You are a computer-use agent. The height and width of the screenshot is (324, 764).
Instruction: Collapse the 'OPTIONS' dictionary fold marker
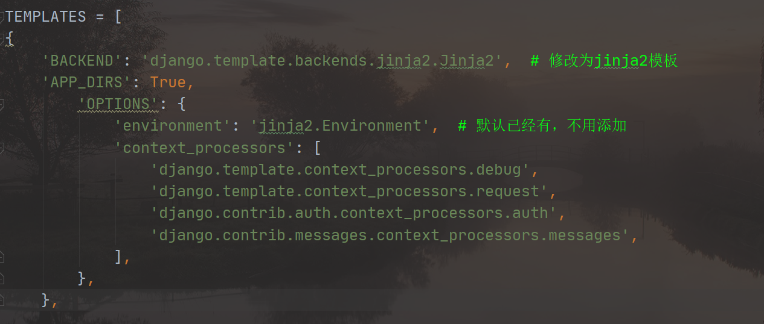pyautogui.click(x=2, y=104)
